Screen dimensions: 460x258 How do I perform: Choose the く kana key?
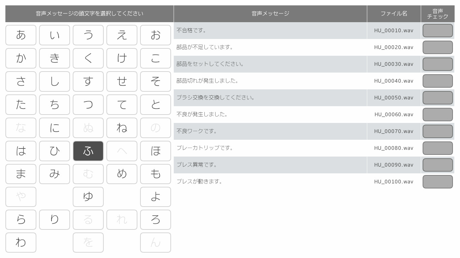point(88,58)
